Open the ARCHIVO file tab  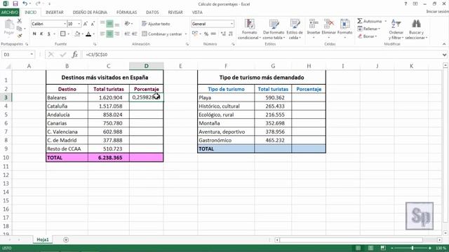9,13
